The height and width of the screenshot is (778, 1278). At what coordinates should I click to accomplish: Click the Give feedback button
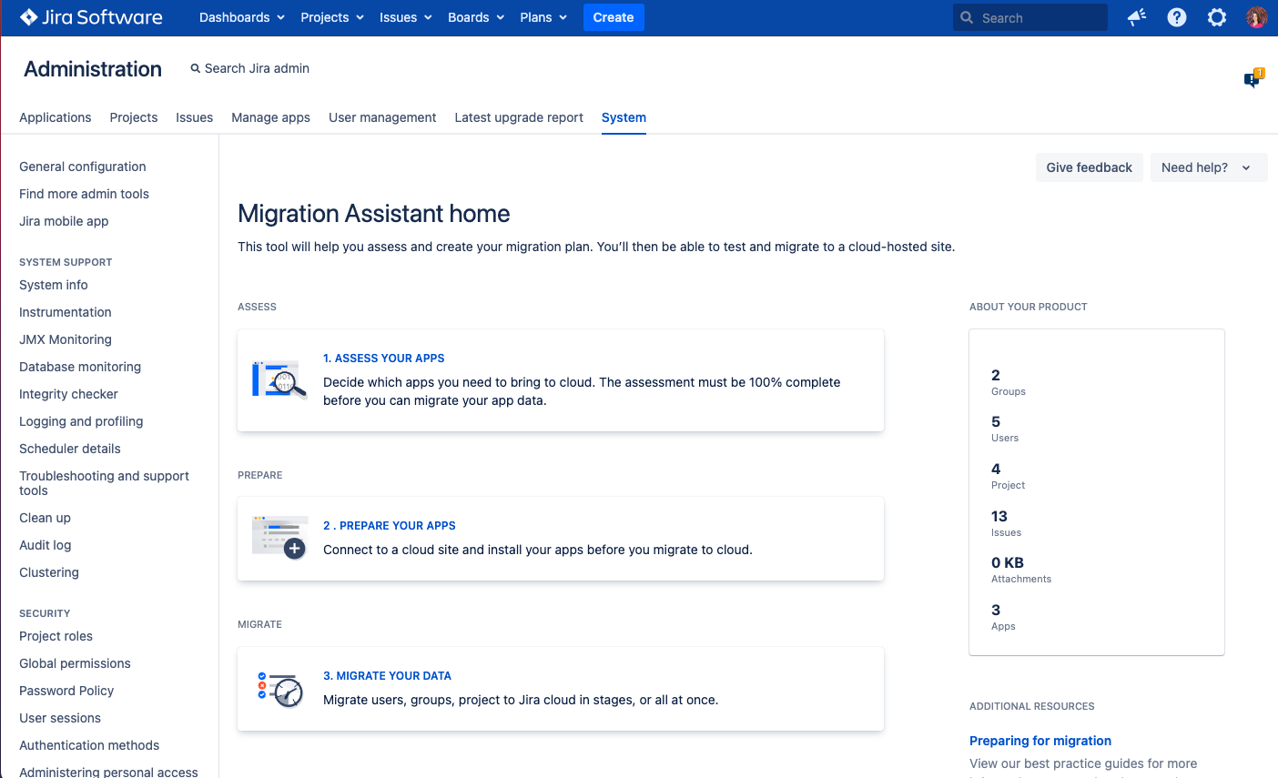coord(1090,167)
